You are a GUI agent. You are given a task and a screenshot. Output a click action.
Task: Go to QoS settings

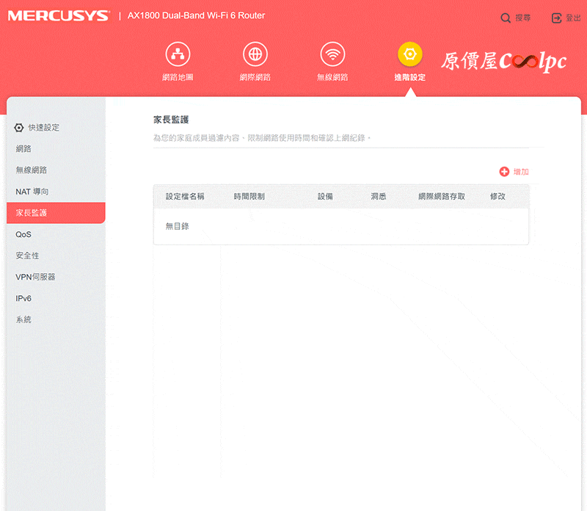tap(23, 234)
